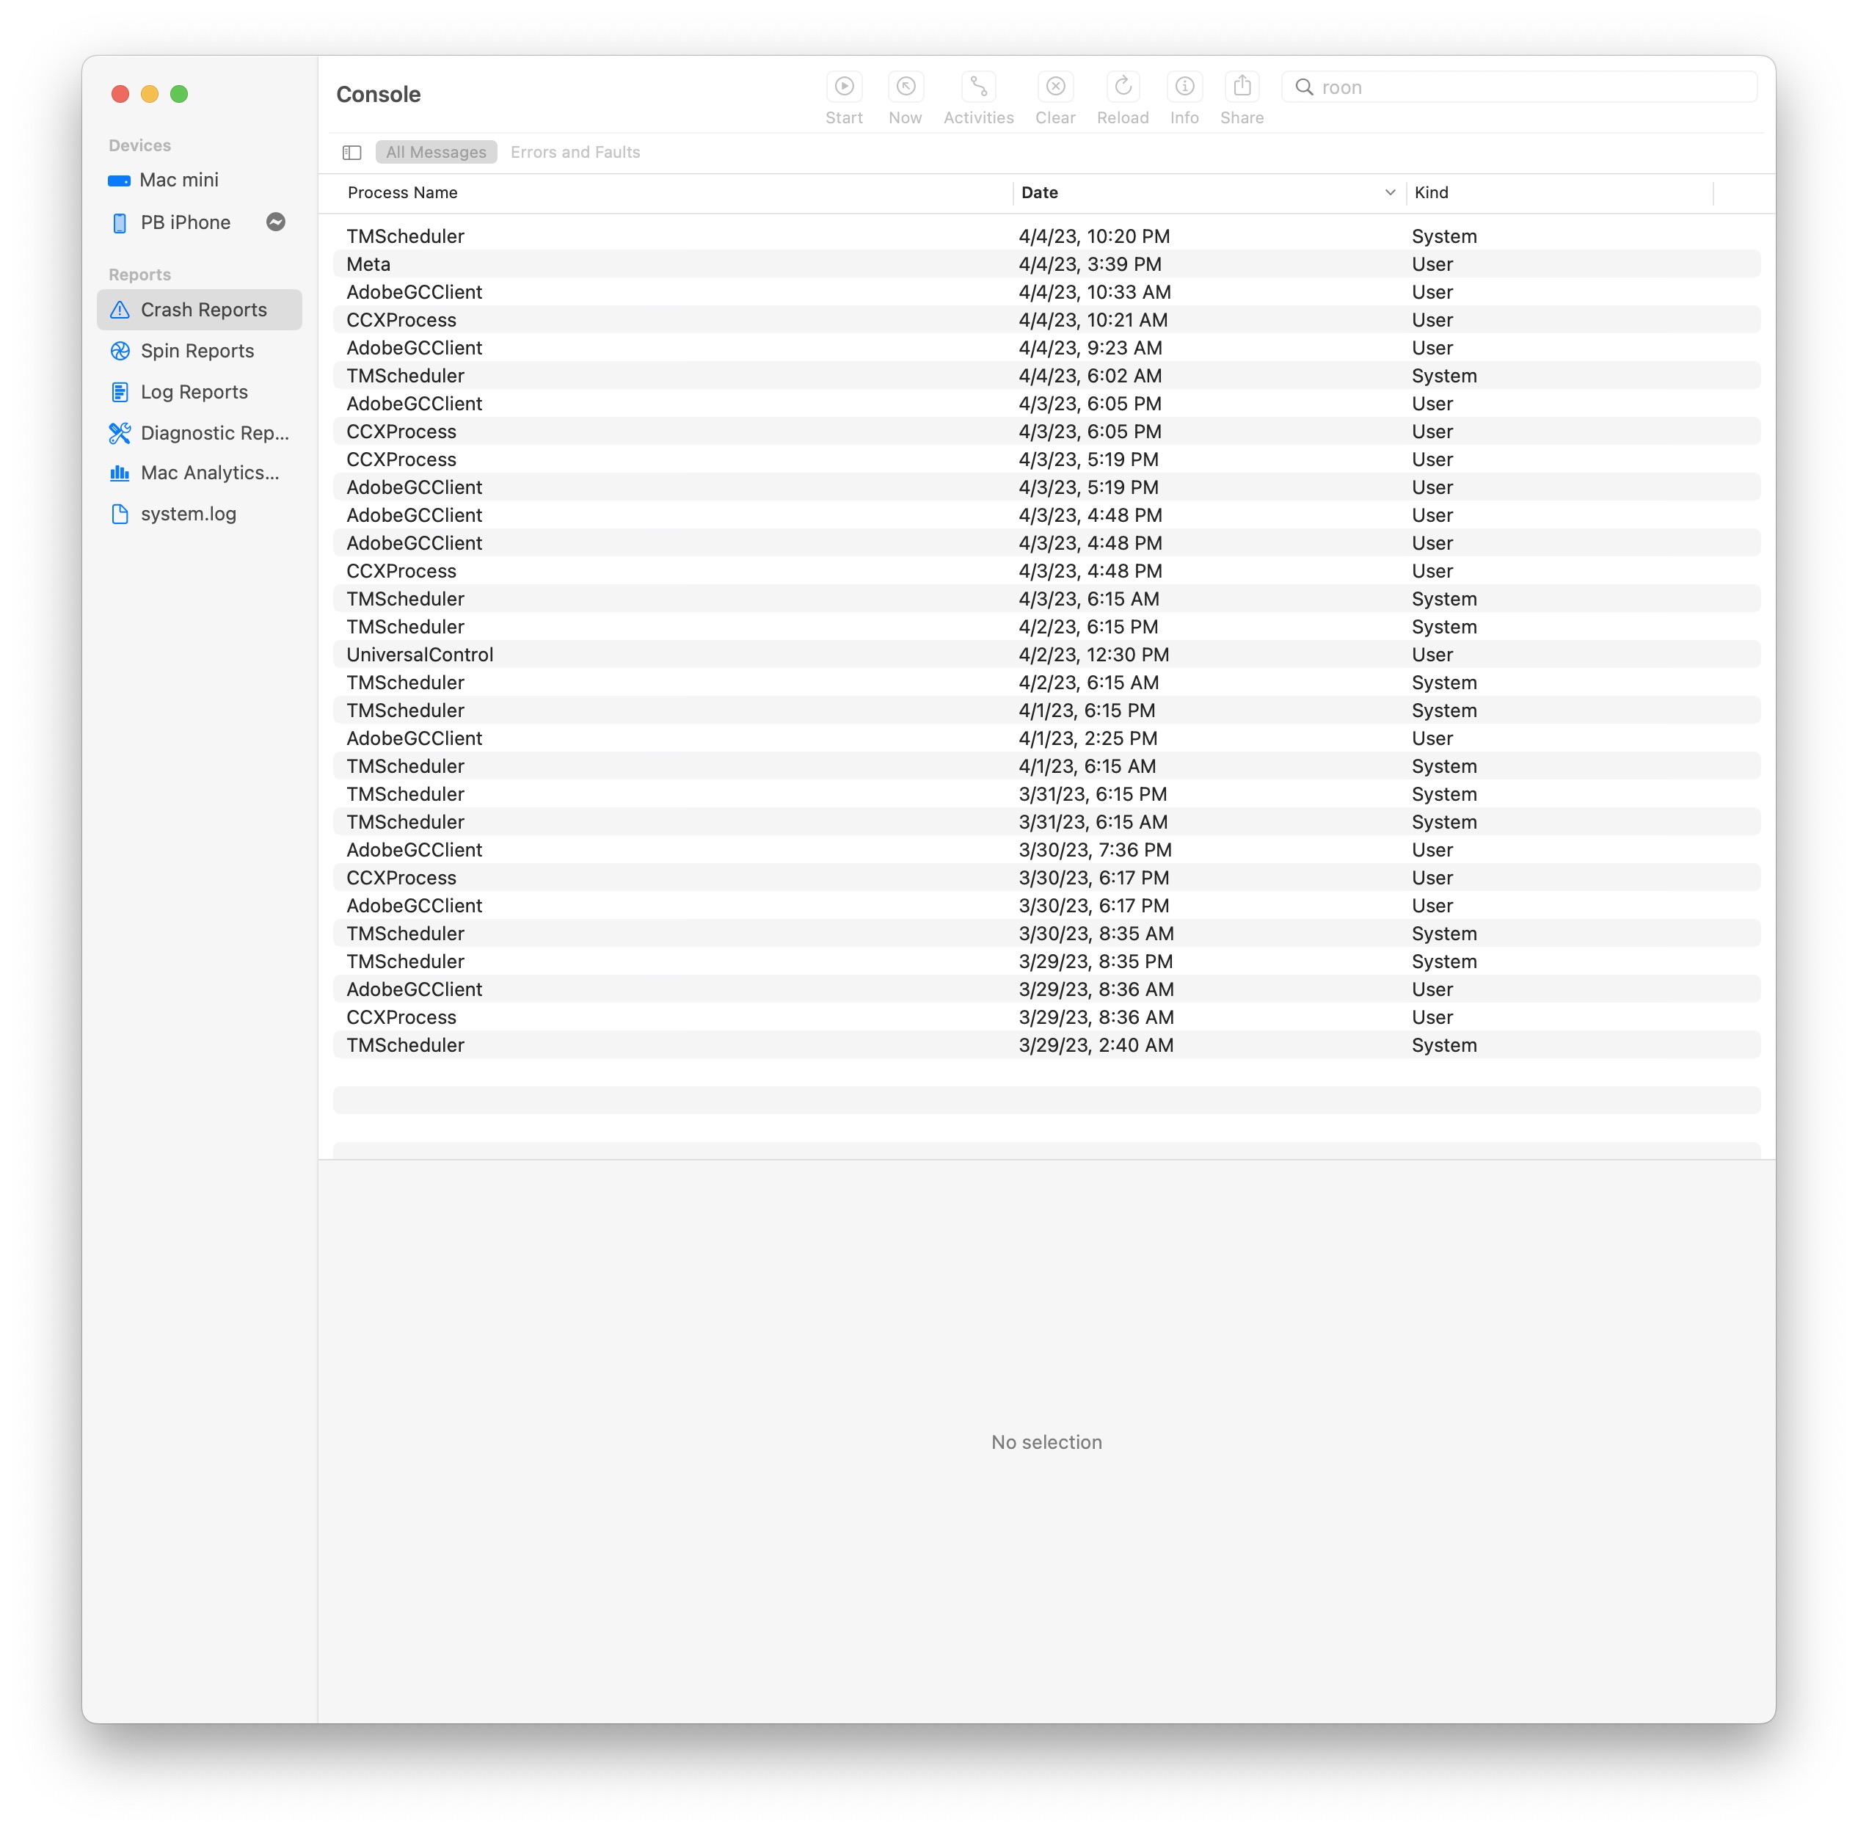Viewport: 1858px width, 1832px height.
Task: Open Log Reports in sidebar
Action: (x=194, y=391)
